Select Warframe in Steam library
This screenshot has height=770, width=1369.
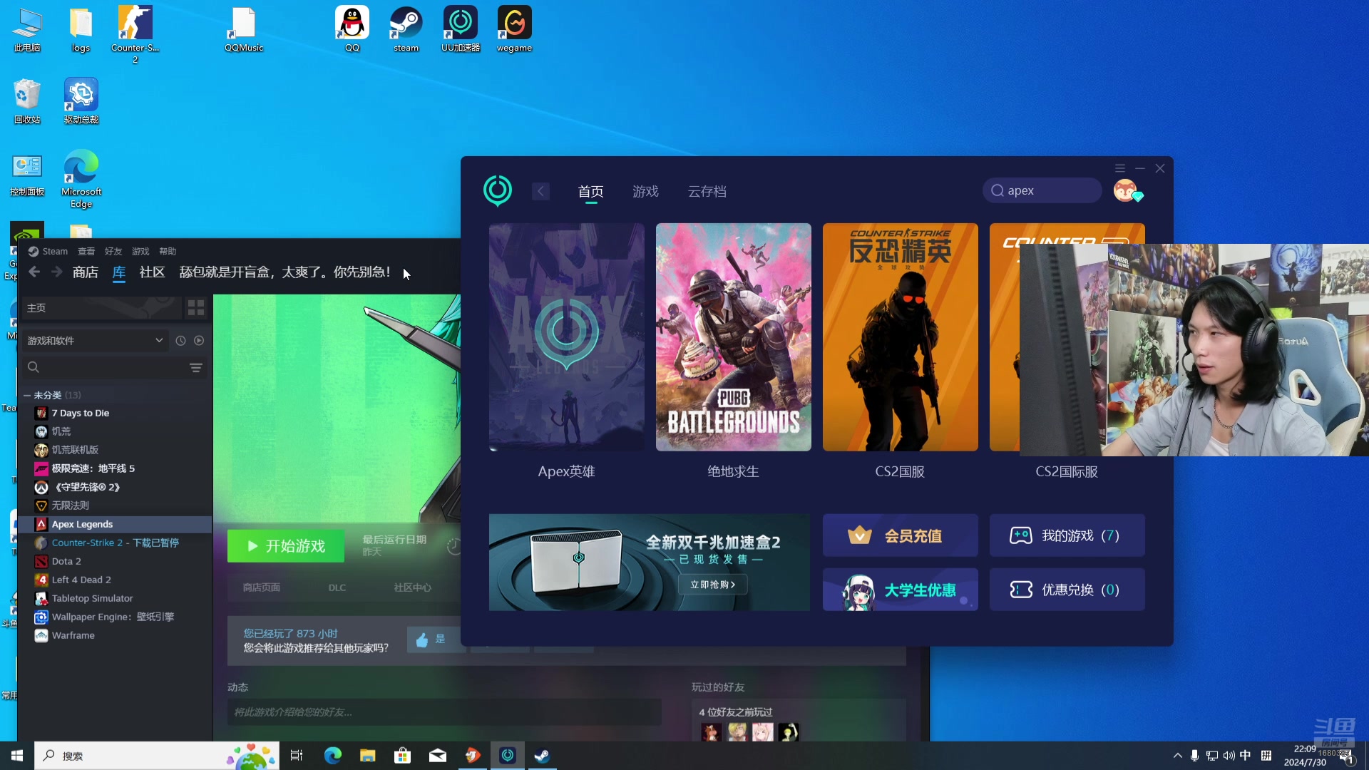point(116,636)
